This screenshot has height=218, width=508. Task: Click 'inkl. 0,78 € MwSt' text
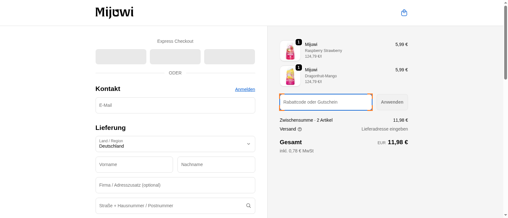coord(297,151)
